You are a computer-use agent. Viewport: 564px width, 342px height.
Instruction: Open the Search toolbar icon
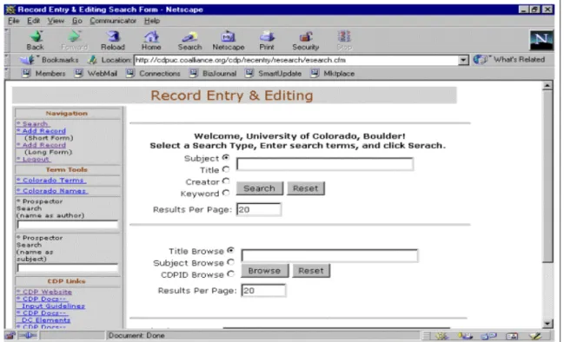coord(189,40)
